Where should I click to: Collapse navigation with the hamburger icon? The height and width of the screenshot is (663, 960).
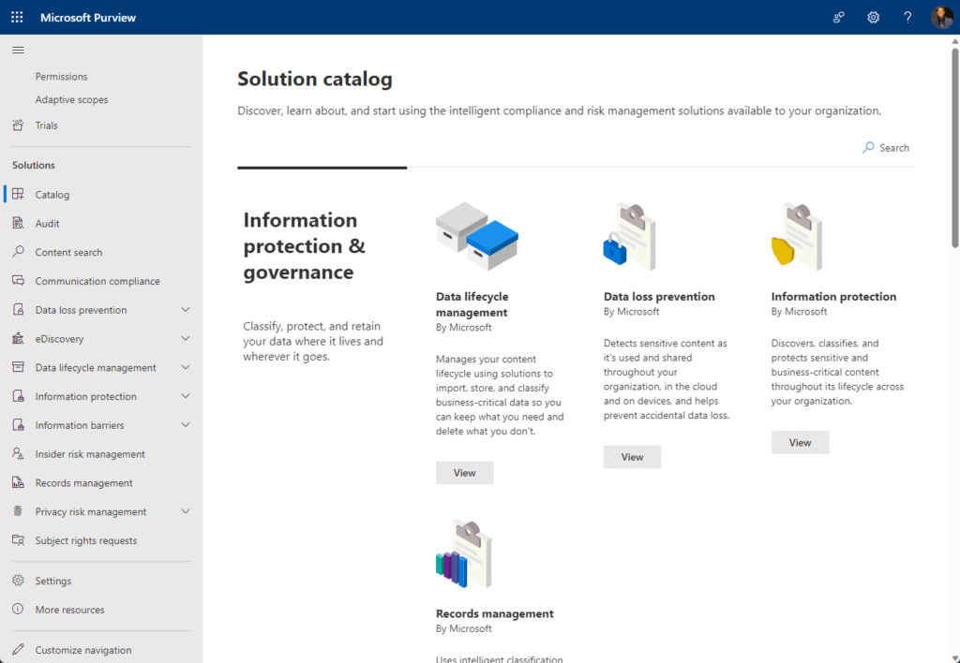click(x=18, y=51)
